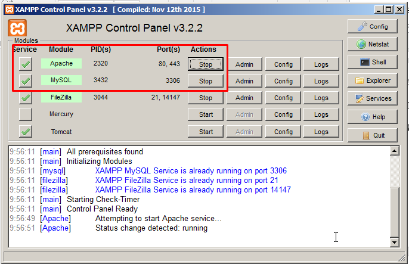Click MySQL PID 3432

[101, 80]
